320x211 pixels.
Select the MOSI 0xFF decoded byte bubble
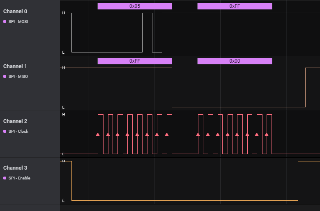pyautogui.click(x=235, y=6)
